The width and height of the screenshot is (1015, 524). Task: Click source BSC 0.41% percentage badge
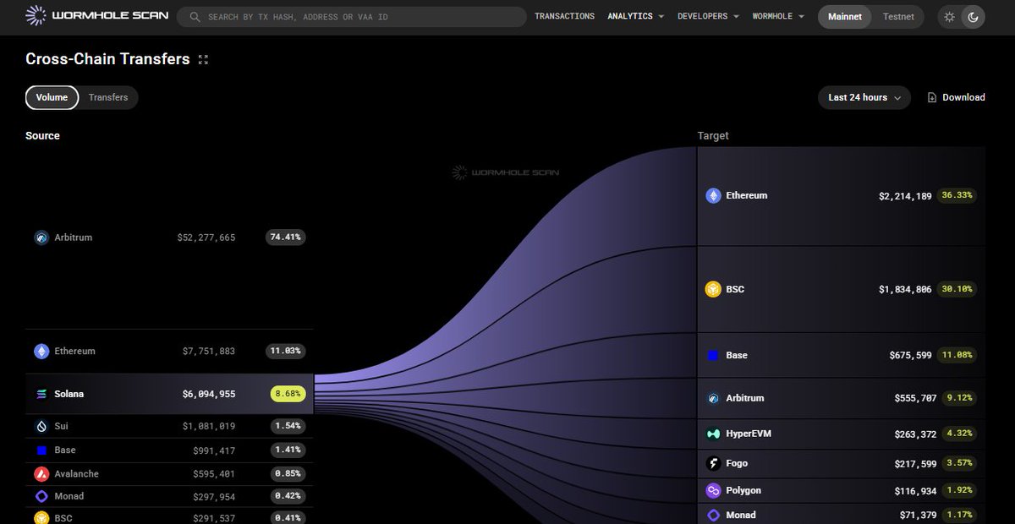[x=288, y=517]
